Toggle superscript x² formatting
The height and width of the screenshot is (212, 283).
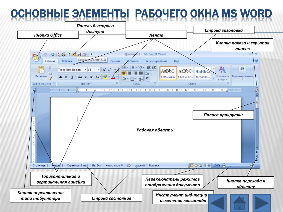coord(91,77)
